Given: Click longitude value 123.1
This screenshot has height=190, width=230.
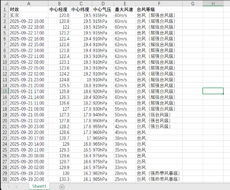Looking at the screenshot, I should [59, 62].
